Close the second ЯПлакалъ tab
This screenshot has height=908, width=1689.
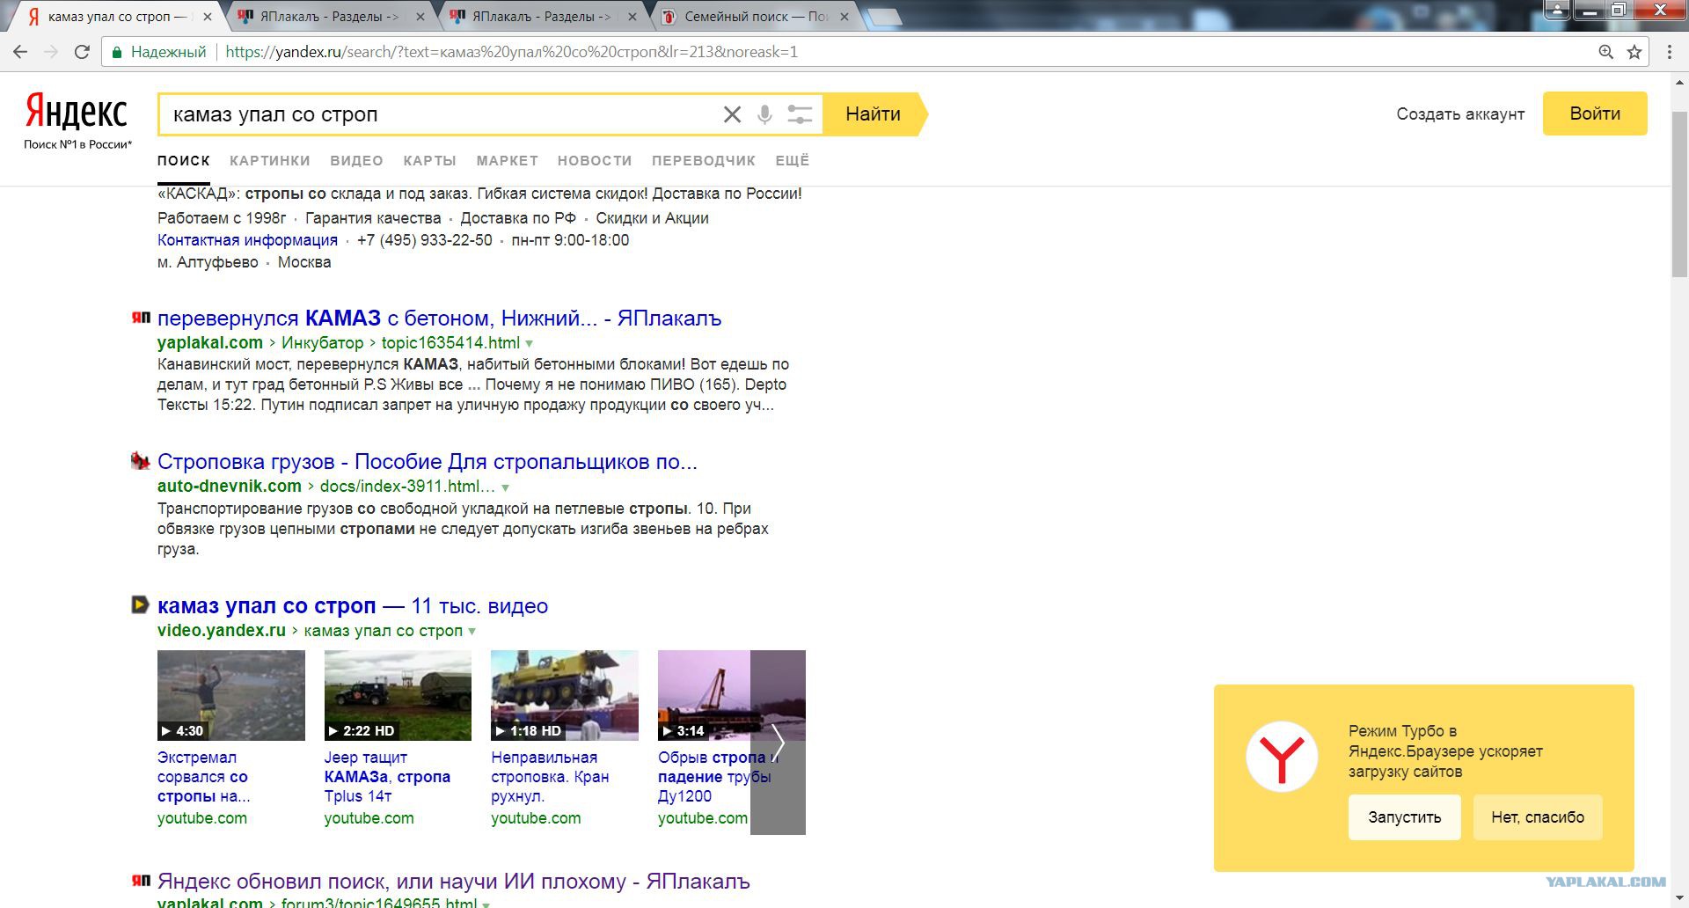click(631, 17)
